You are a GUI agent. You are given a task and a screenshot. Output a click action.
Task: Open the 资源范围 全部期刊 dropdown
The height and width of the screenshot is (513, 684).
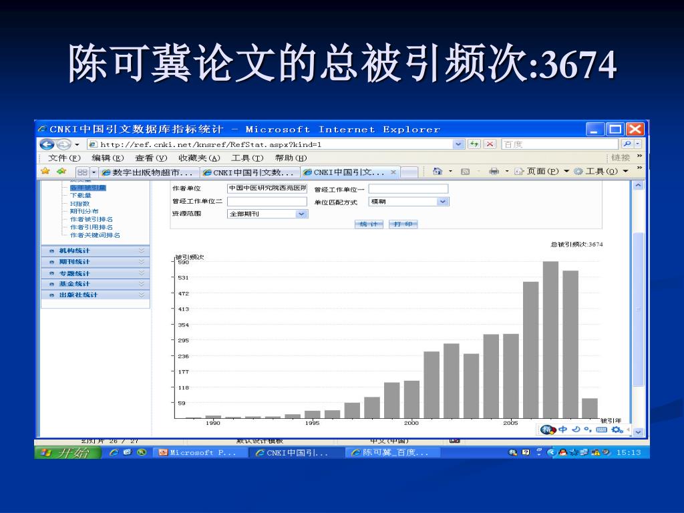(267, 214)
